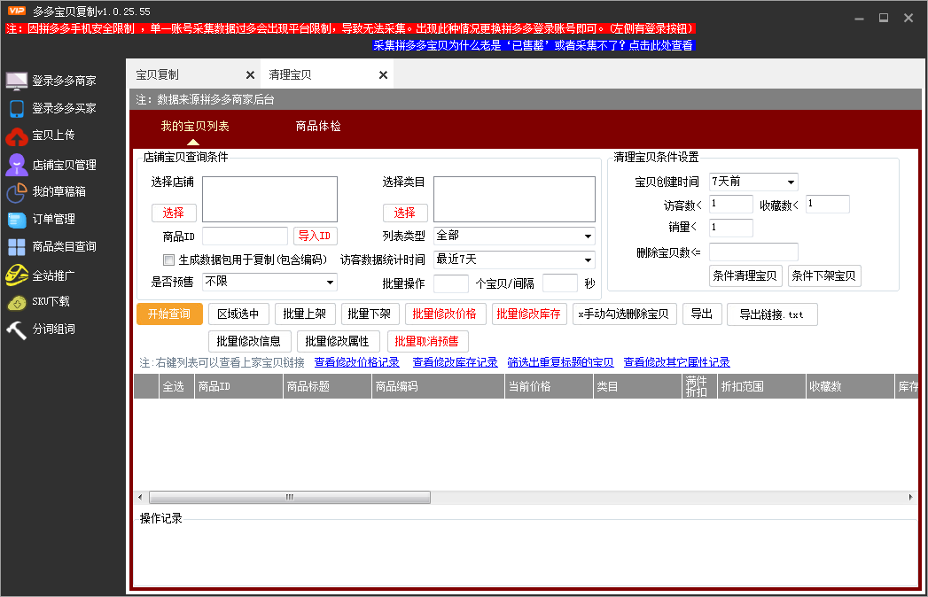Viewport: 928px width, 597px height.
Task: Click 批量修改信息 button
Action: (249, 341)
